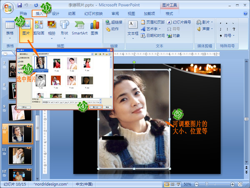Expand the 表格 table dropdown arrow

(x=10, y=38)
